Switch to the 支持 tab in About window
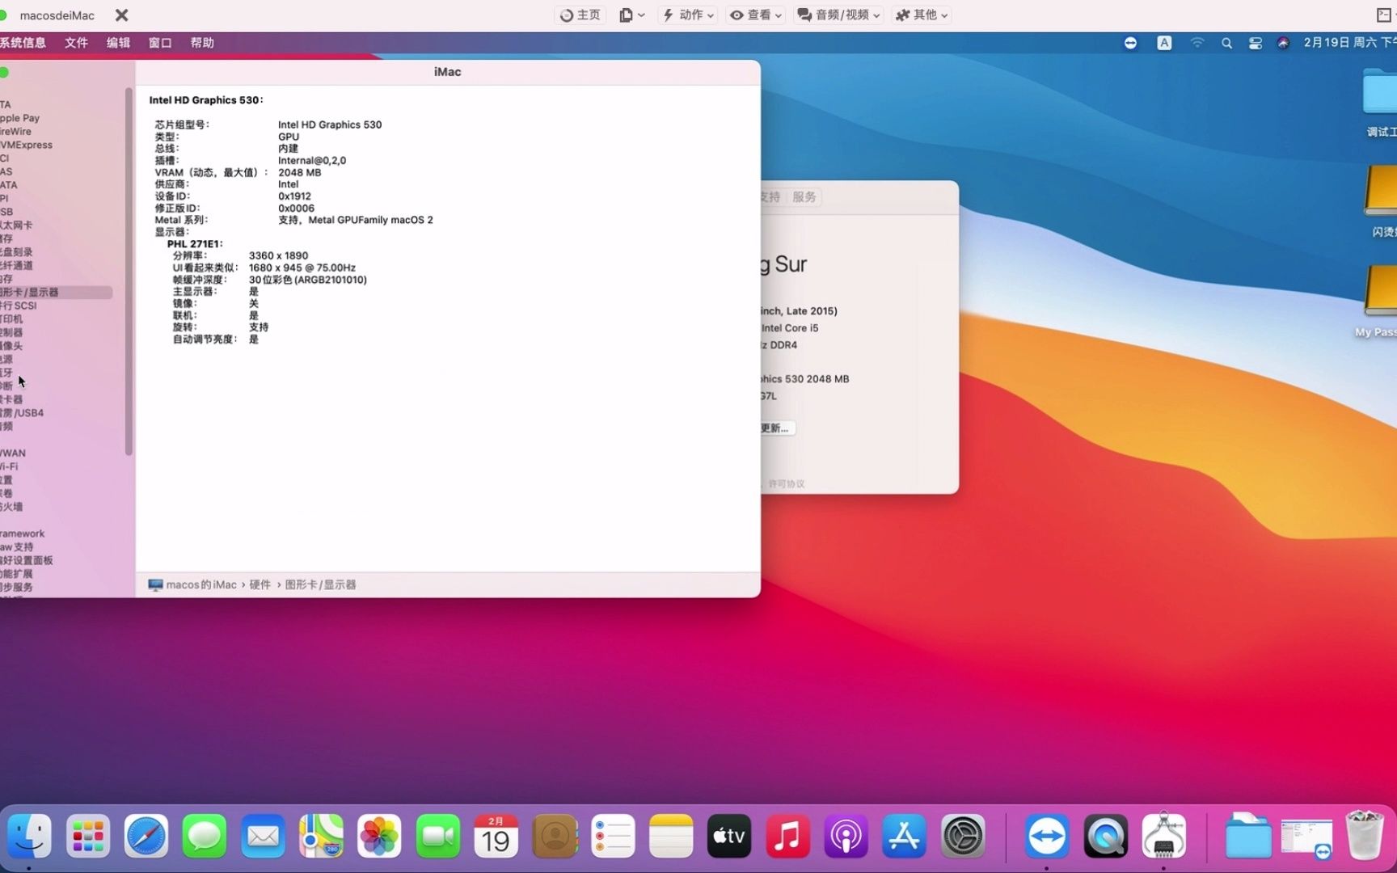 [770, 196]
